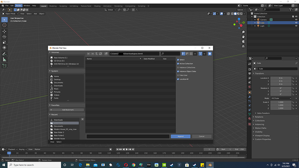Screen dimensions: 299x168
Task: Go to parent directory in file browser
Action: pos(97,54)
